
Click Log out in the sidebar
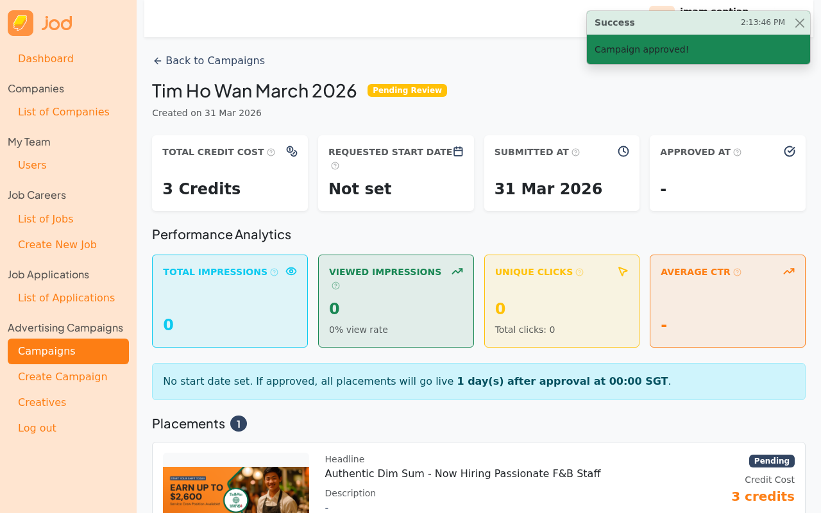pyautogui.click(x=37, y=428)
